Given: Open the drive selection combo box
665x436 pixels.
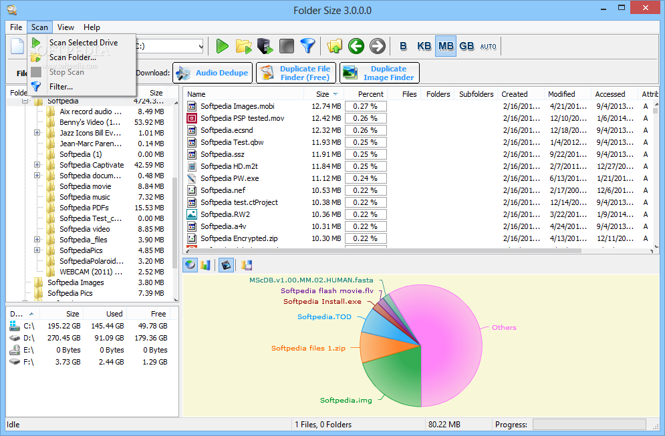Looking at the screenshot, I should click(170, 46).
